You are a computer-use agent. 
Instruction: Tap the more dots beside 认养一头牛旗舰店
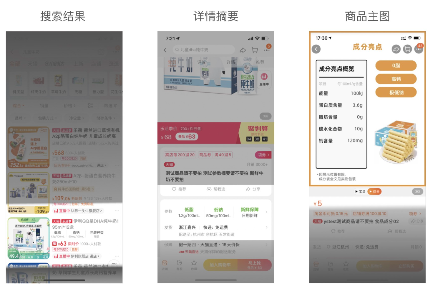click(117, 211)
